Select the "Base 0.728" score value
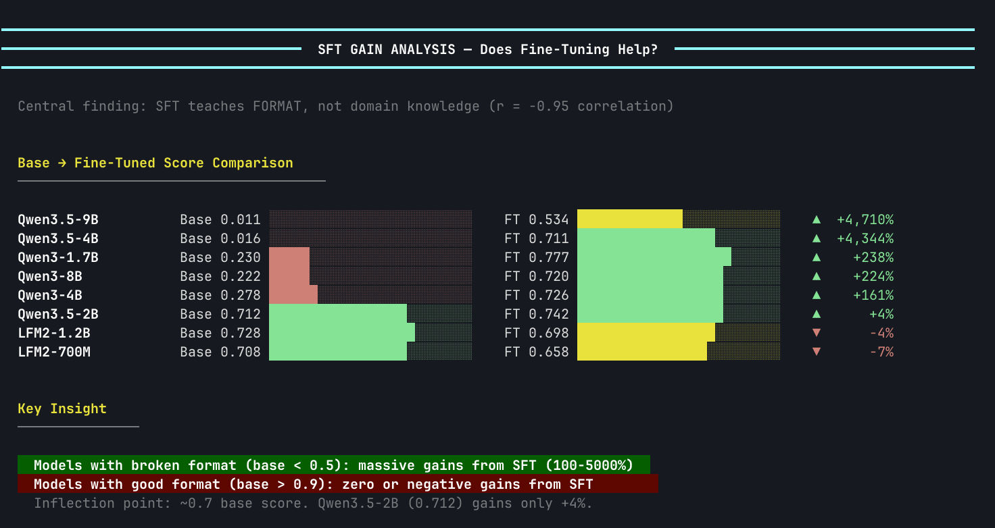The image size is (995, 528). 220,333
